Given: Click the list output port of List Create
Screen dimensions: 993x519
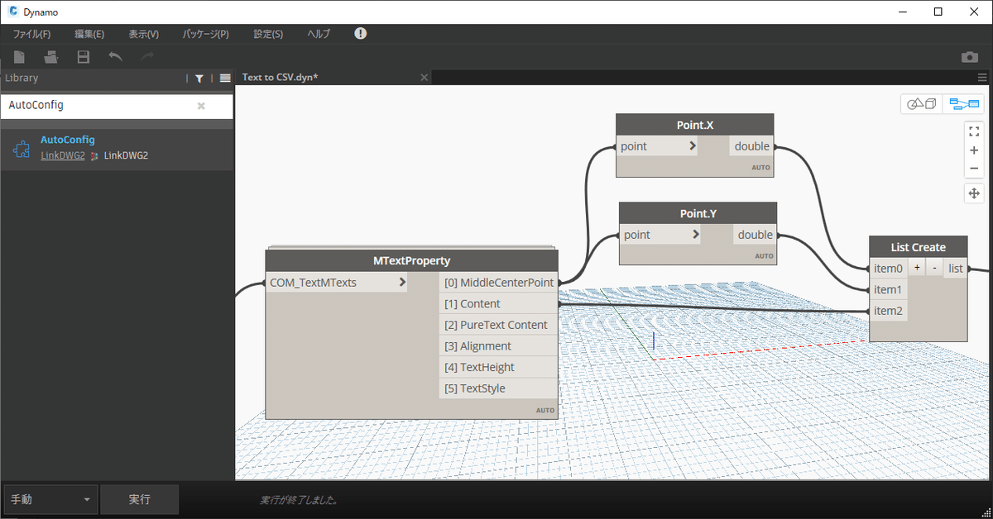Looking at the screenshot, I should [x=956, y=268].
